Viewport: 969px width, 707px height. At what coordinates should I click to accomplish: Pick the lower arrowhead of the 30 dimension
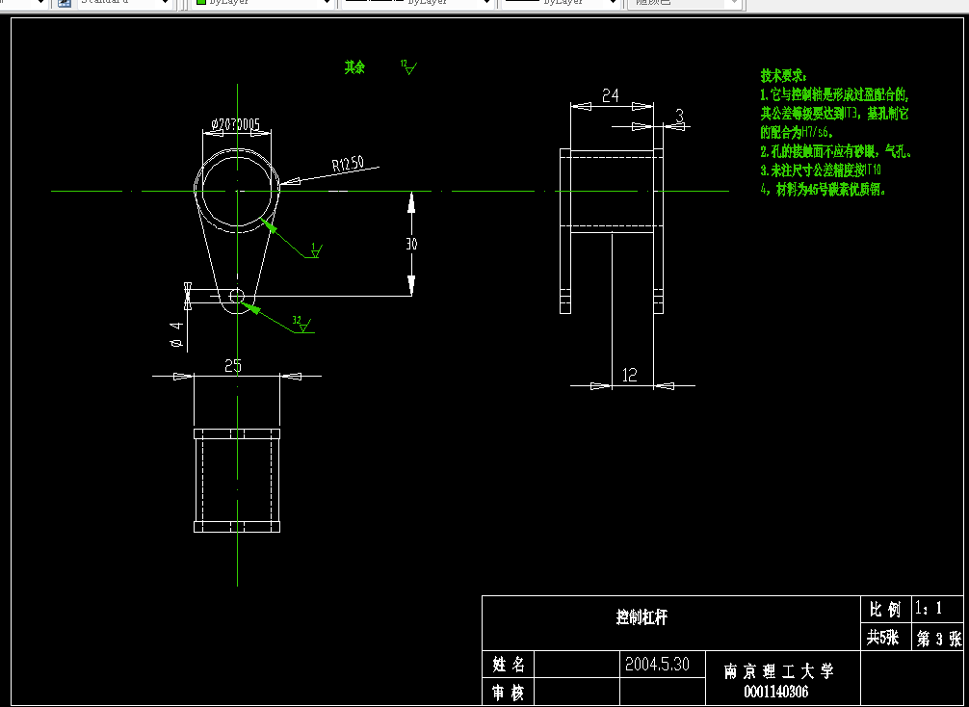point(411,285)
